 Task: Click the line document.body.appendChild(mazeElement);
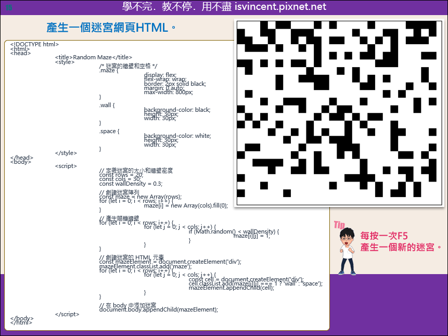[x=159, y=309]
